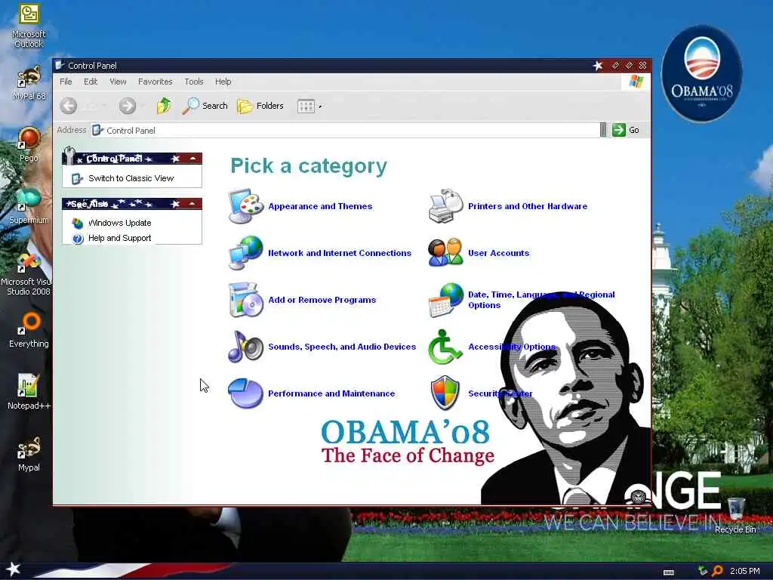Collapse the See Also sidebar section
The height and width of the screenshot is (580, 773).
point(192,204)
